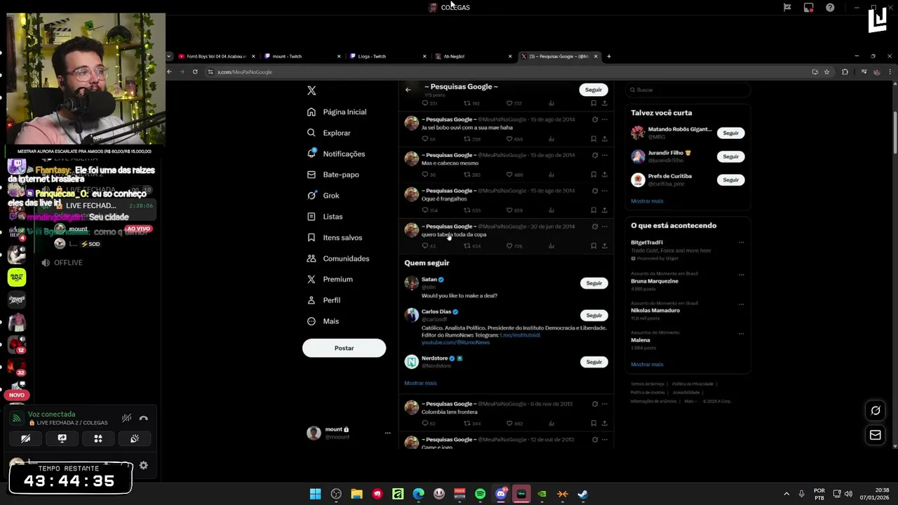Open Steam from the taskbar

point(582,494)
